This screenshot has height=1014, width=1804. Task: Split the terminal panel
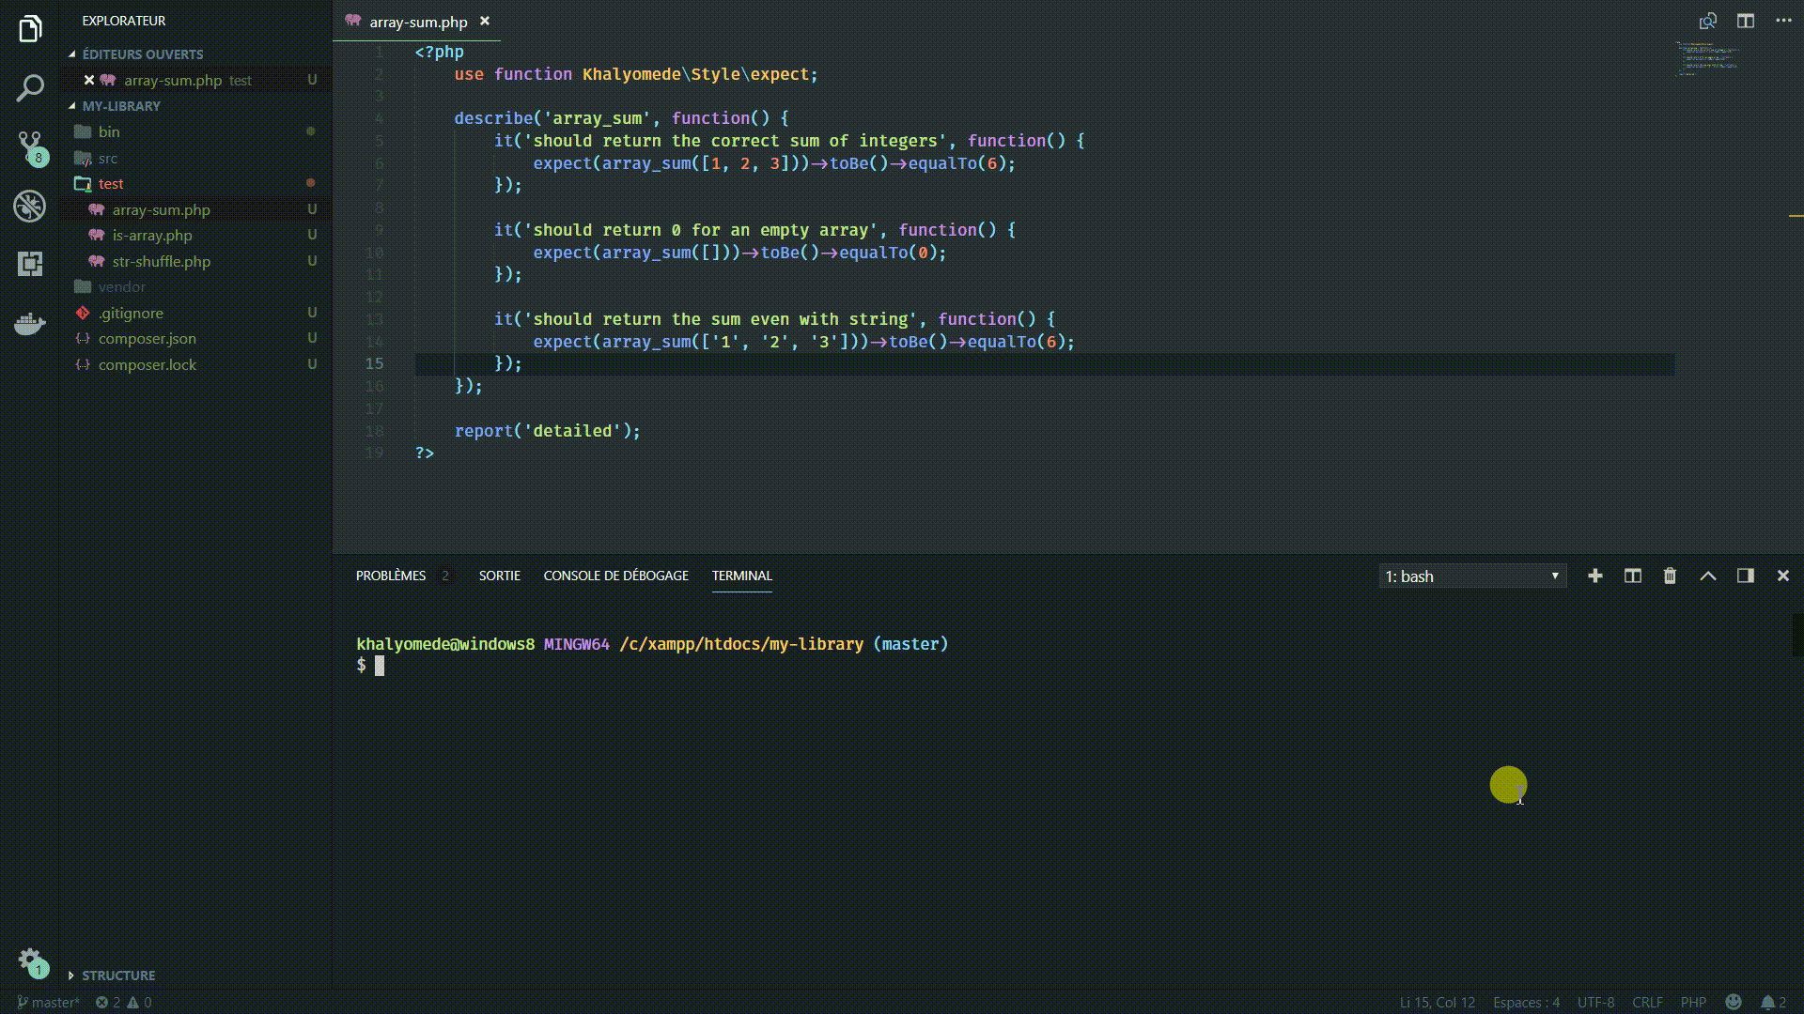point(1632,576)
